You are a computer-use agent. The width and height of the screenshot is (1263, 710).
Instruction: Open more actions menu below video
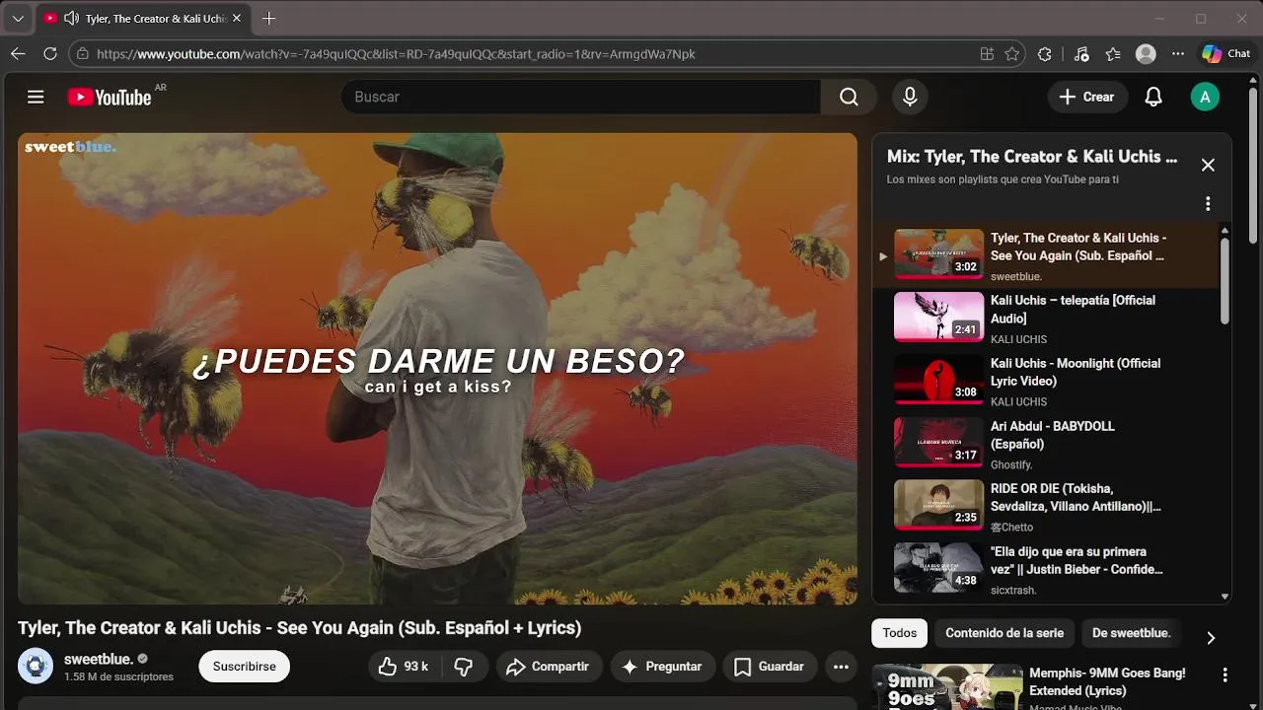coord(841,667)
